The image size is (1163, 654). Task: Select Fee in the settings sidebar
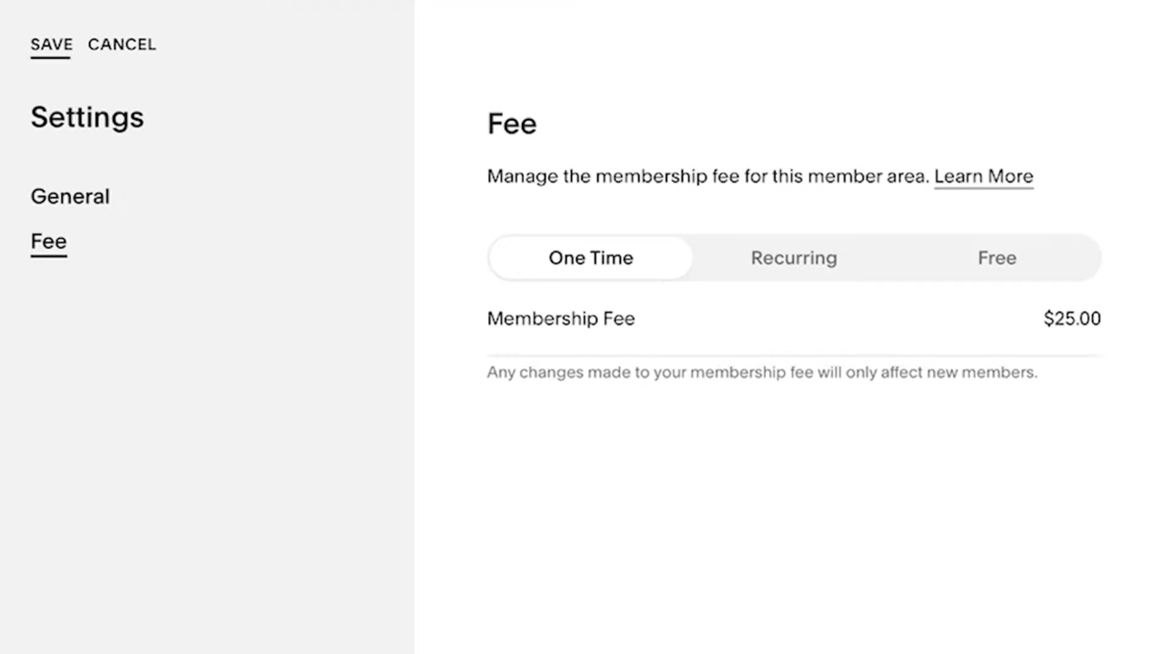[48, 241]
